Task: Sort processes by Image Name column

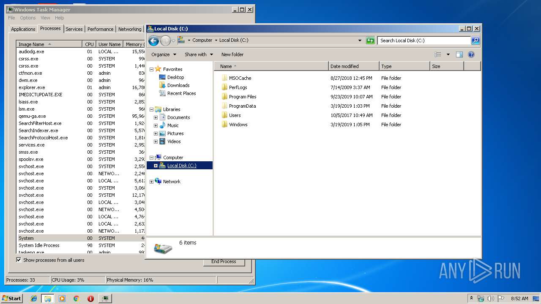Action: coord(49,44)
